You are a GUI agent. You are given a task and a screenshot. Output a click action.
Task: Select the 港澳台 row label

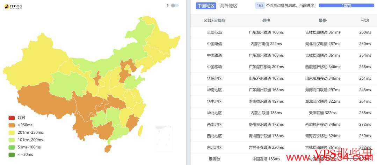[x=214, y=159]
